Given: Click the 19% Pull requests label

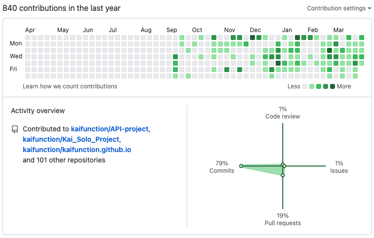Looking at the screenshot, I should [283, 219].
